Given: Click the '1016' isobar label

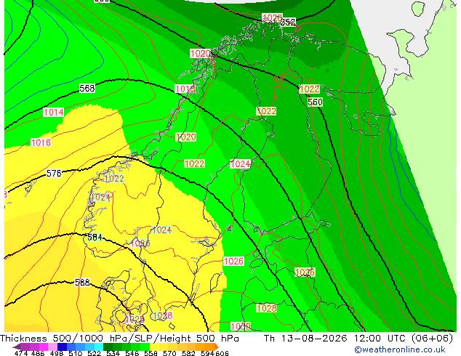Looking at the screenshot, I should pyautogui.click(x=41, y=142).
